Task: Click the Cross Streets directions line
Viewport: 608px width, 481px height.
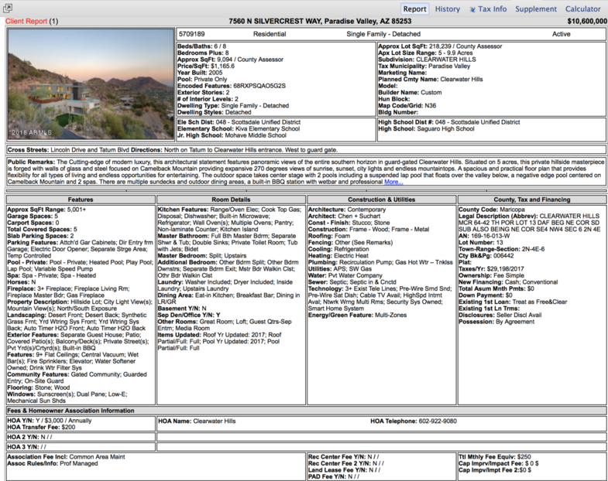Action: 172,150
